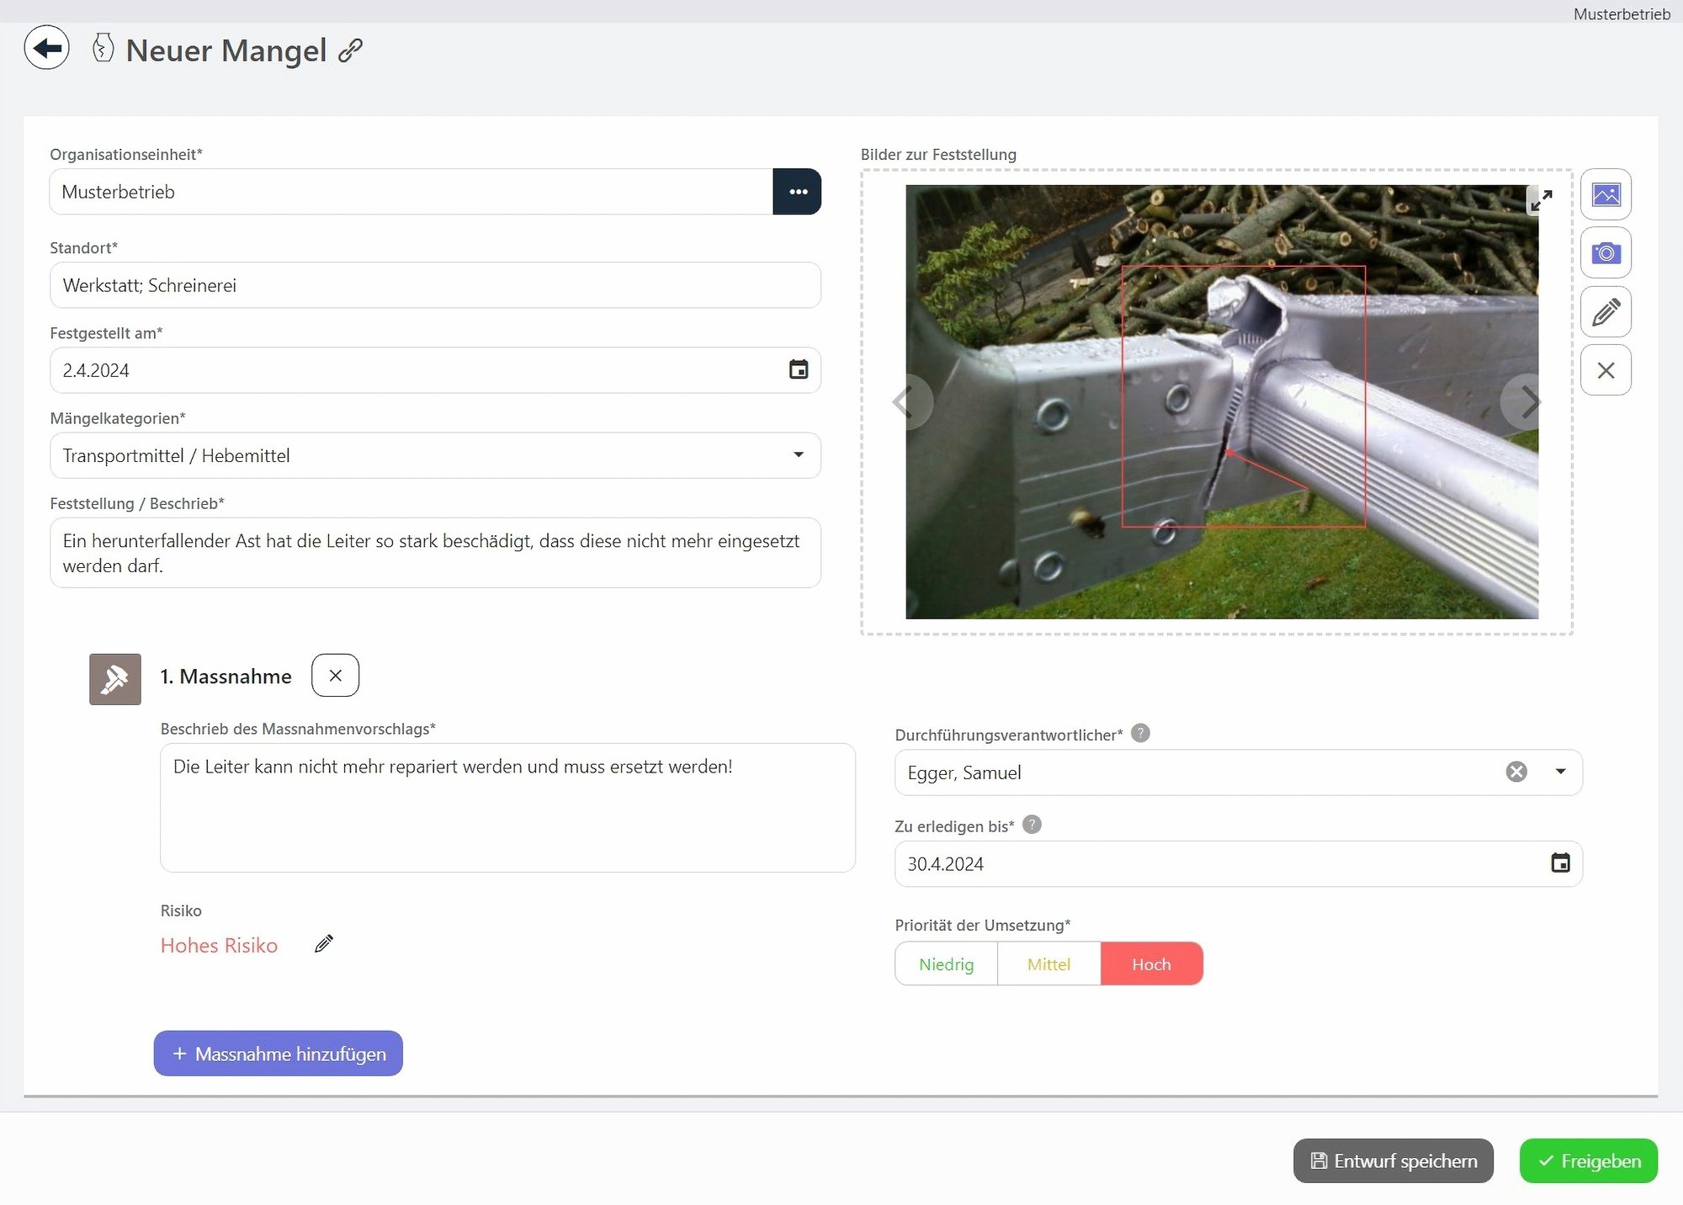Release the form via Freigeben
This screenshot has width=1683, height=1205.
pos(1588,1160)
